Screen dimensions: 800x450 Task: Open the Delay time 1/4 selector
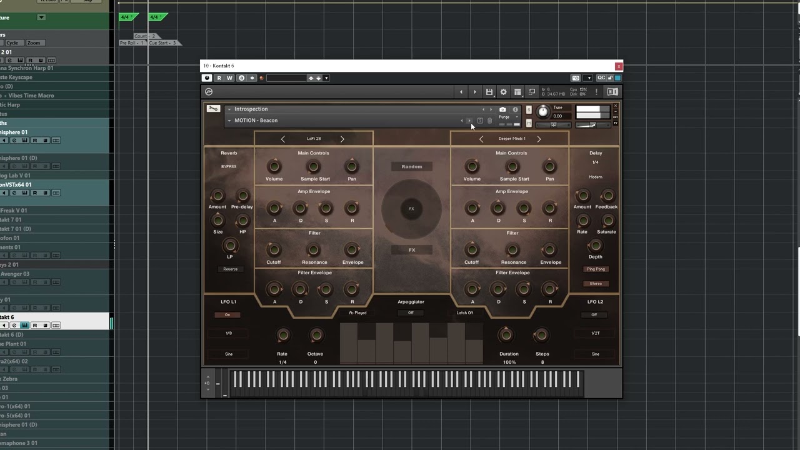pos(596,162)
